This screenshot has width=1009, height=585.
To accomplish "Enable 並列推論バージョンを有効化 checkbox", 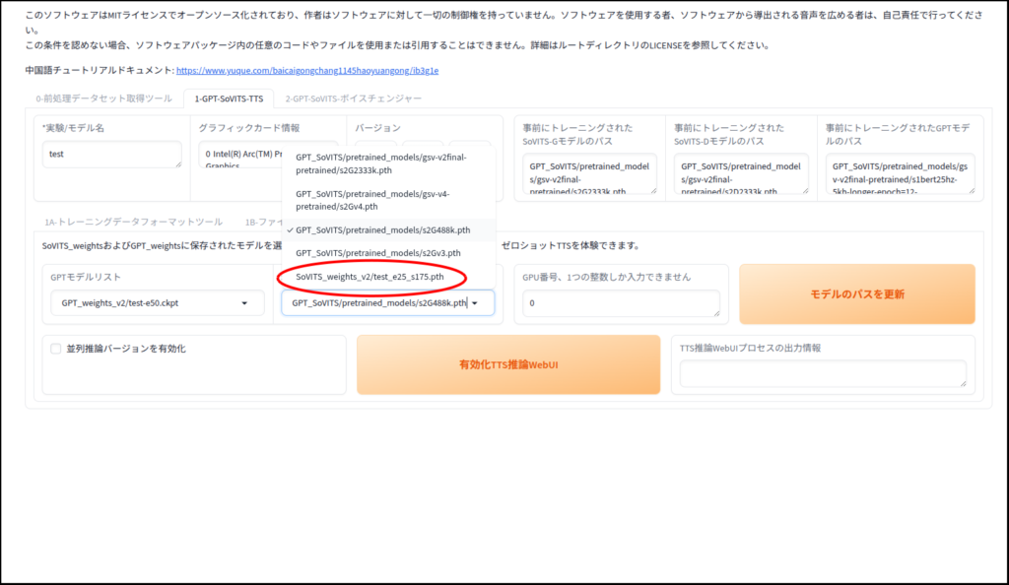I will [x=56, y=349].
